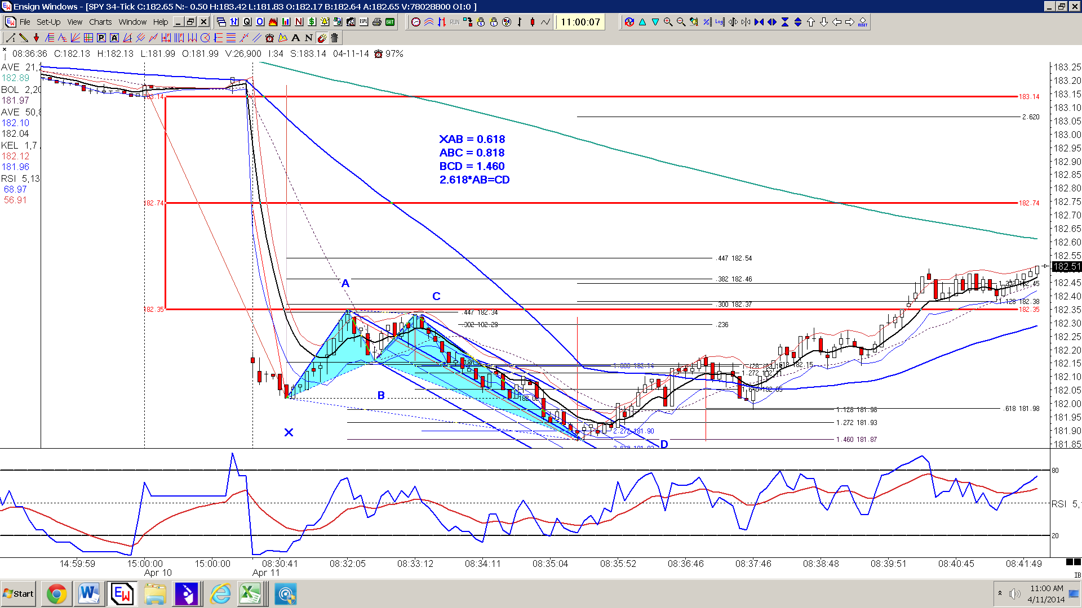Open Google Chrome from the taskbar
1082x608 pixels.
pyautogui.click(x=56, y=594)
